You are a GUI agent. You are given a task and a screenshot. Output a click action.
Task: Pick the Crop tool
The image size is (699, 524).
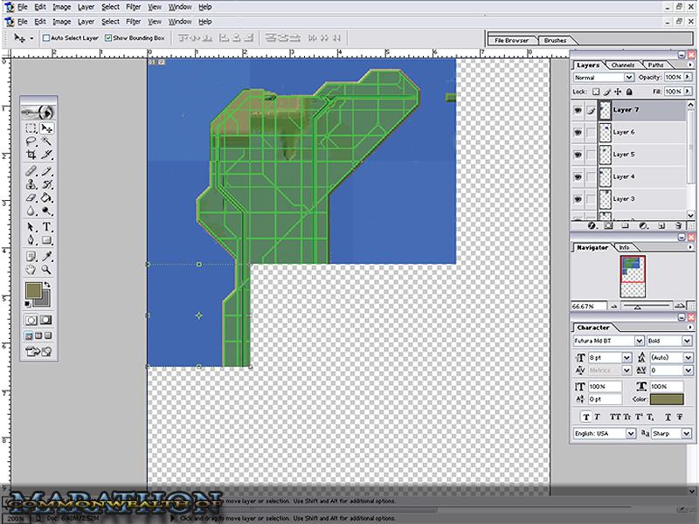31,155
